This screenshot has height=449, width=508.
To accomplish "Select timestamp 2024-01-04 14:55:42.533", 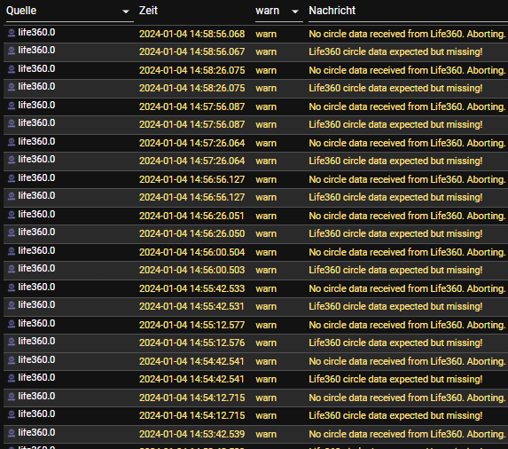I will [191, 289].
